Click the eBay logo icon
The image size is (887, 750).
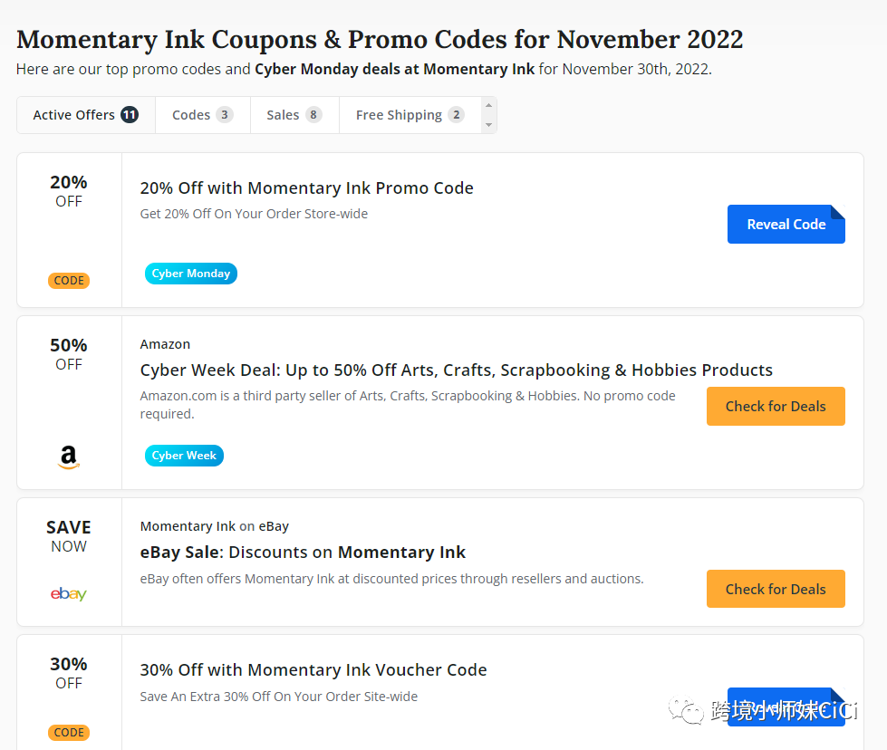[69, 594]
